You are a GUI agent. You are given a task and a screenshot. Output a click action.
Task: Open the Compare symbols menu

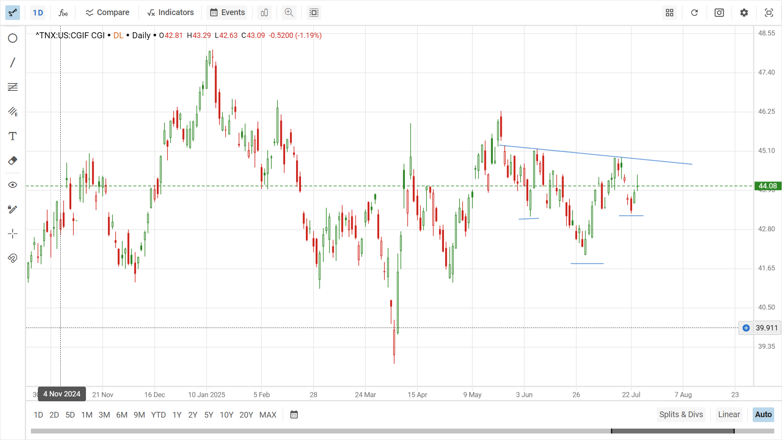pyautogui.click(x=108, y=13)
